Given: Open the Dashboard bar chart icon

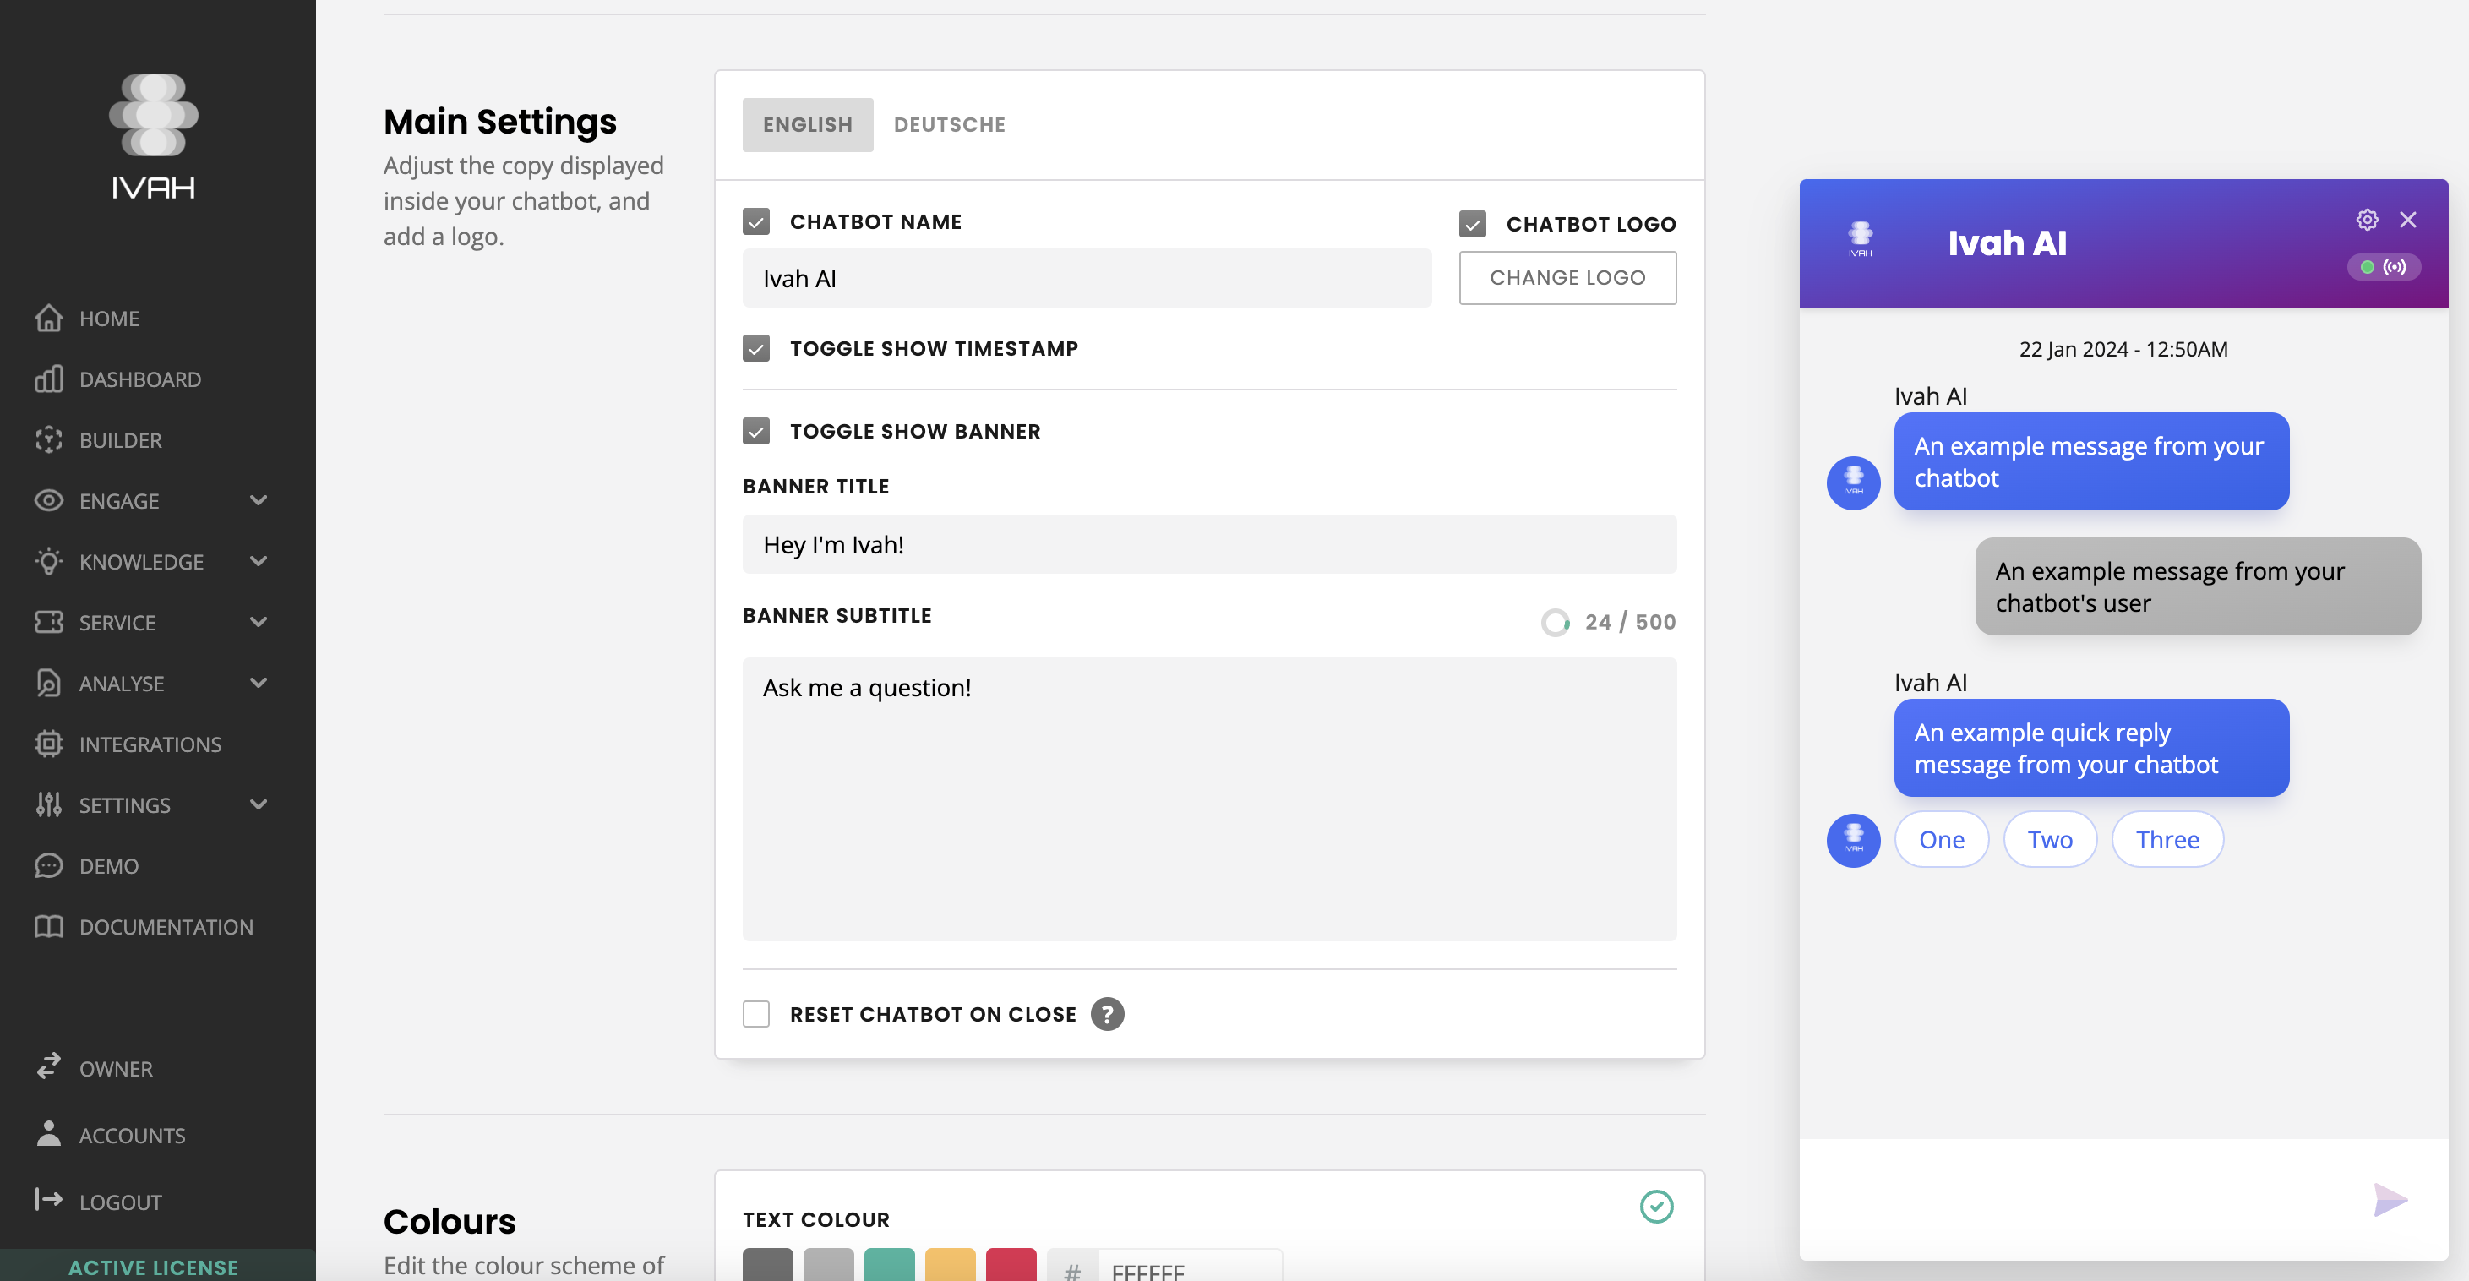Looking at the screenshot, I should coord(48,379).
